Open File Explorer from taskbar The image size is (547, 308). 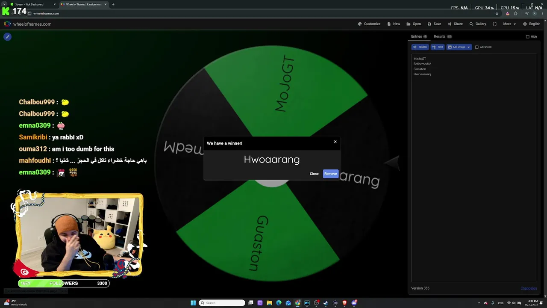(x=269, y=303)
